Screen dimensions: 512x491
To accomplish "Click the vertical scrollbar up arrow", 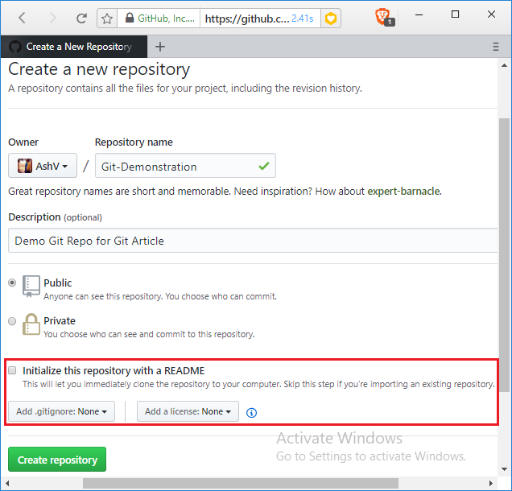I will pos(505,66).
